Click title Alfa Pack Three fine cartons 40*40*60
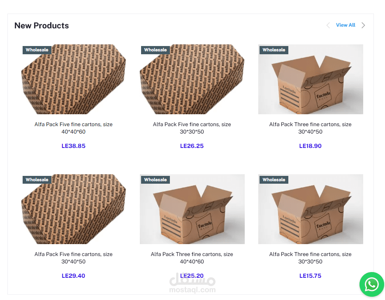The width and height of the screenshot is (385, 300). pyautogui.click(x=192, y=258)
